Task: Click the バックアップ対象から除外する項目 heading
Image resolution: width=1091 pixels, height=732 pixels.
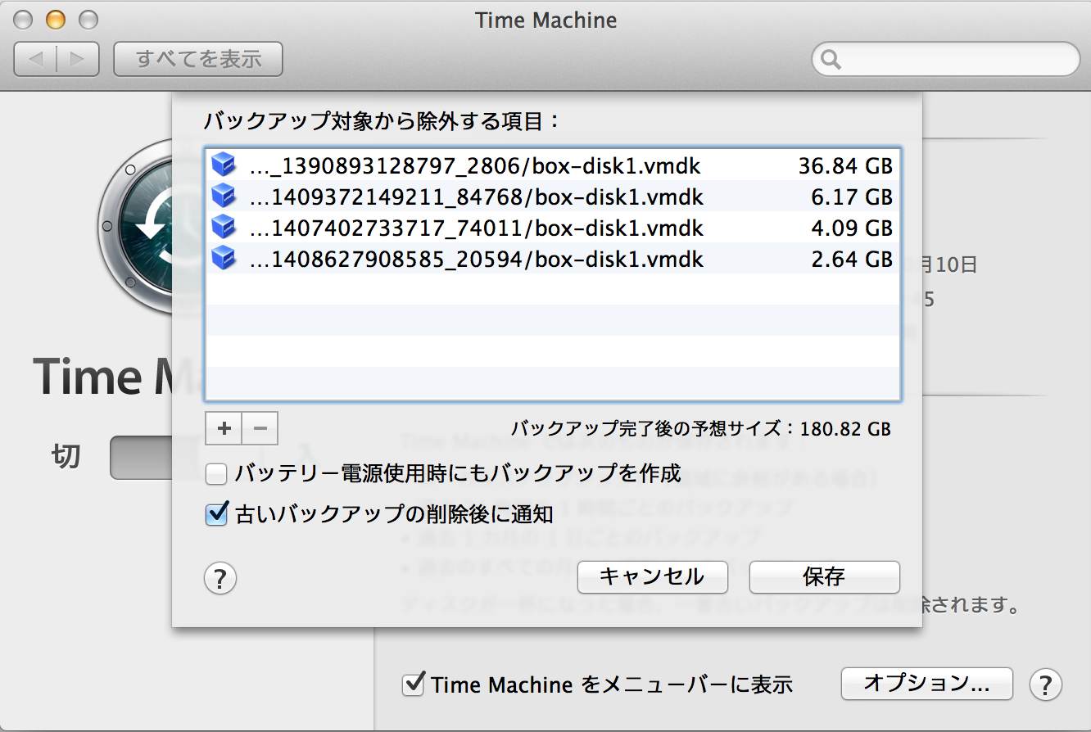Action: [383, 121]
